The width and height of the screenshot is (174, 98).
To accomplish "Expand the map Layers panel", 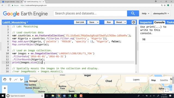I will tap(136, 80).
